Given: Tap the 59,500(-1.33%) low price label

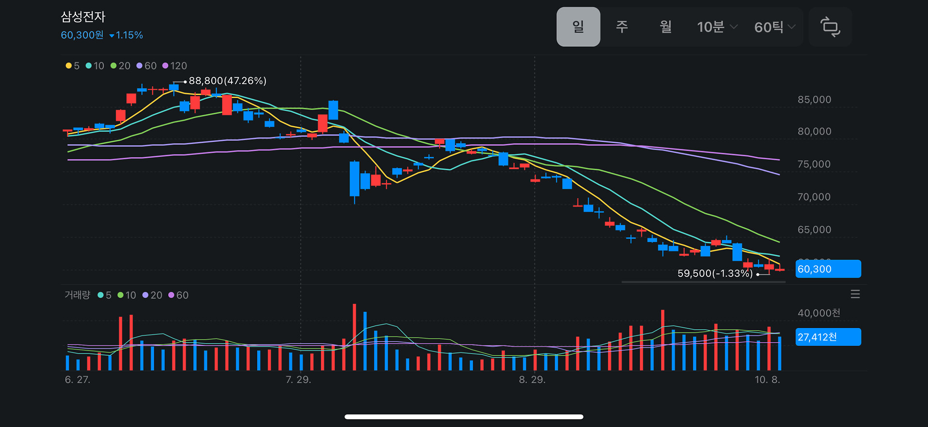Looking at the screenshot, I should 715,273.
